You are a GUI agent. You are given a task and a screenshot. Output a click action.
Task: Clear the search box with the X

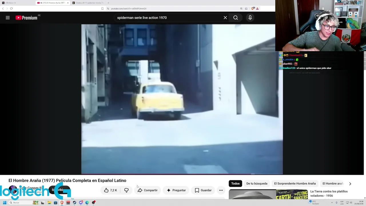(x=225, y=18)
